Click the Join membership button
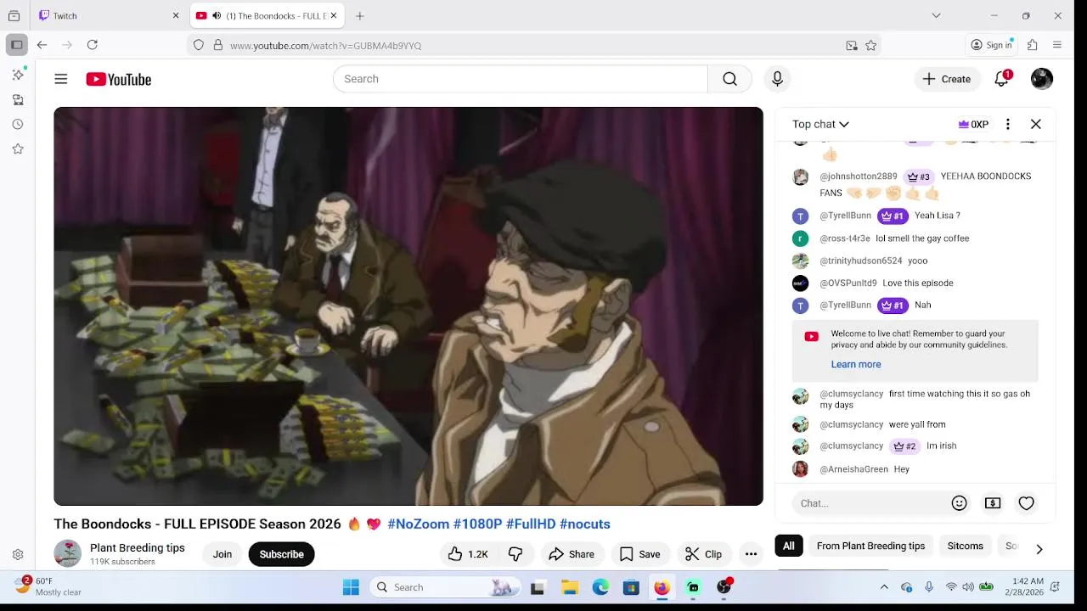Viewport: 1087px width, 611px height. (x=222, y=554)
